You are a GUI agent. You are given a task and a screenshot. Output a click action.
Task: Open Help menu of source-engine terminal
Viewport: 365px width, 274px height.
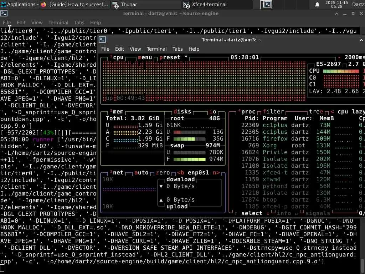coord(96,22)
